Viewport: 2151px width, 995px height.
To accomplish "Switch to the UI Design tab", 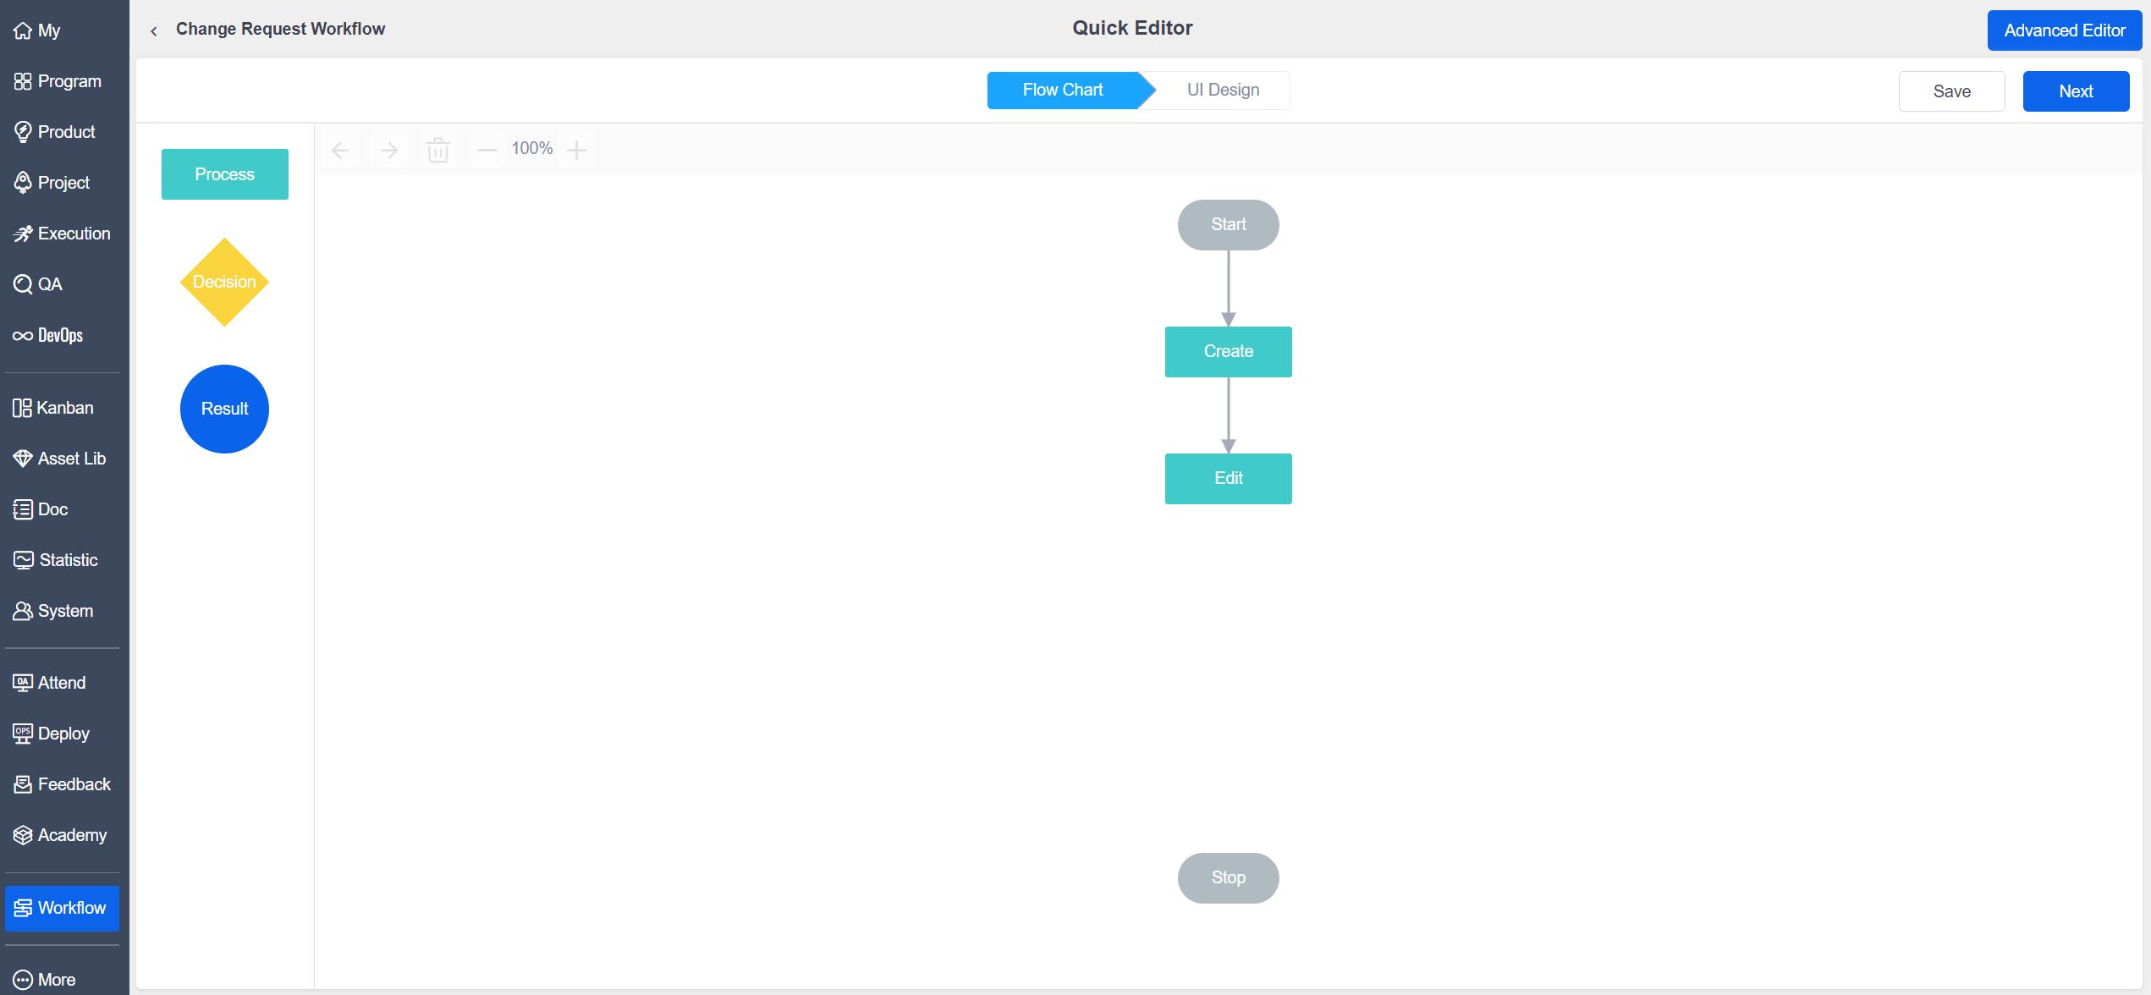I will [x=1223, y=90].
